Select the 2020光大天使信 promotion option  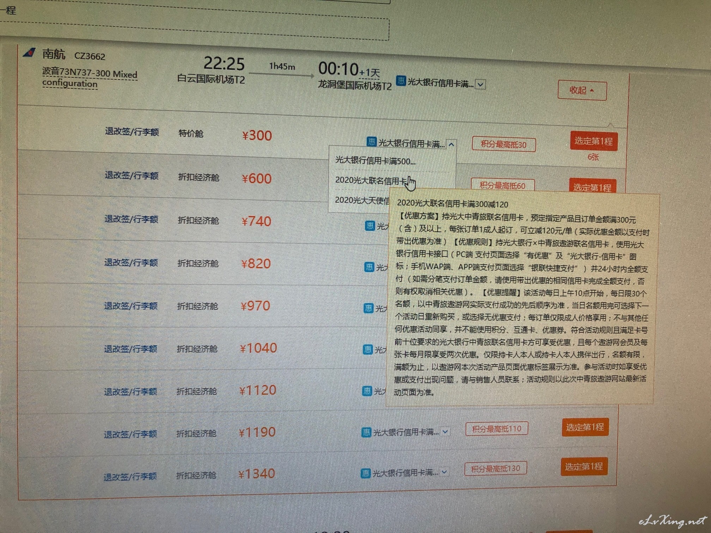362,200
